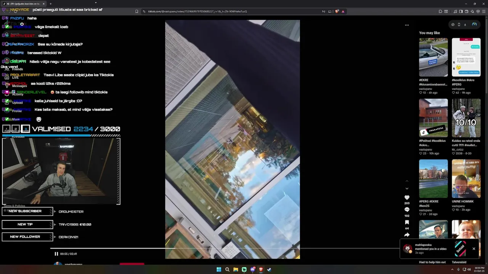Bookmark this page with the toolbar bookmark icon

[x=137, y=11]
